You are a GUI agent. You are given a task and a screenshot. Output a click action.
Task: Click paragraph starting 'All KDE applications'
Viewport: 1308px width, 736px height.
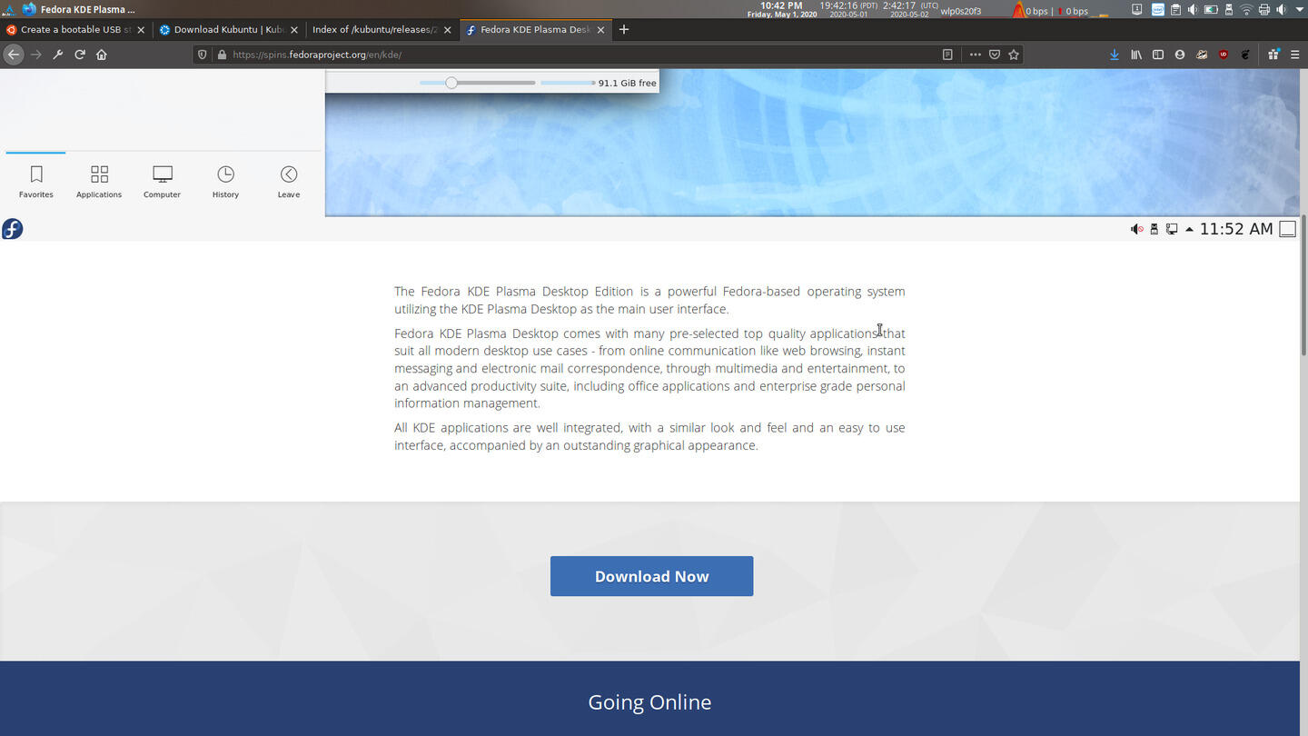point(649,436)
